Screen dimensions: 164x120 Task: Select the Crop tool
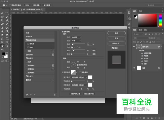coord(2,20)
